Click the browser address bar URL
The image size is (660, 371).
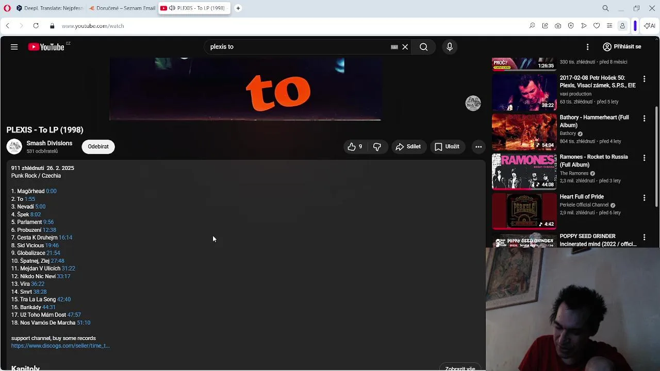93,26
